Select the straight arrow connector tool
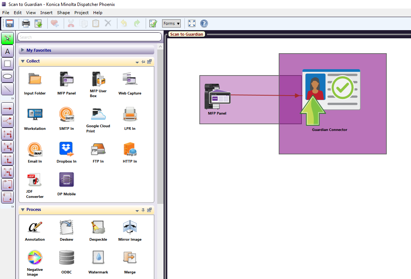Viewport: 411px width, 279px height. pyautogui.click(x=7, y=109)
